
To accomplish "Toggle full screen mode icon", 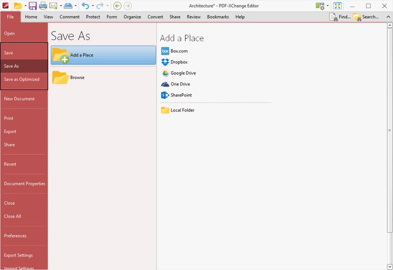I will tap(337, 6).
